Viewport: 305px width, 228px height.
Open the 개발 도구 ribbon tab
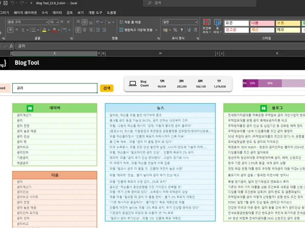[x=95, y=13]
